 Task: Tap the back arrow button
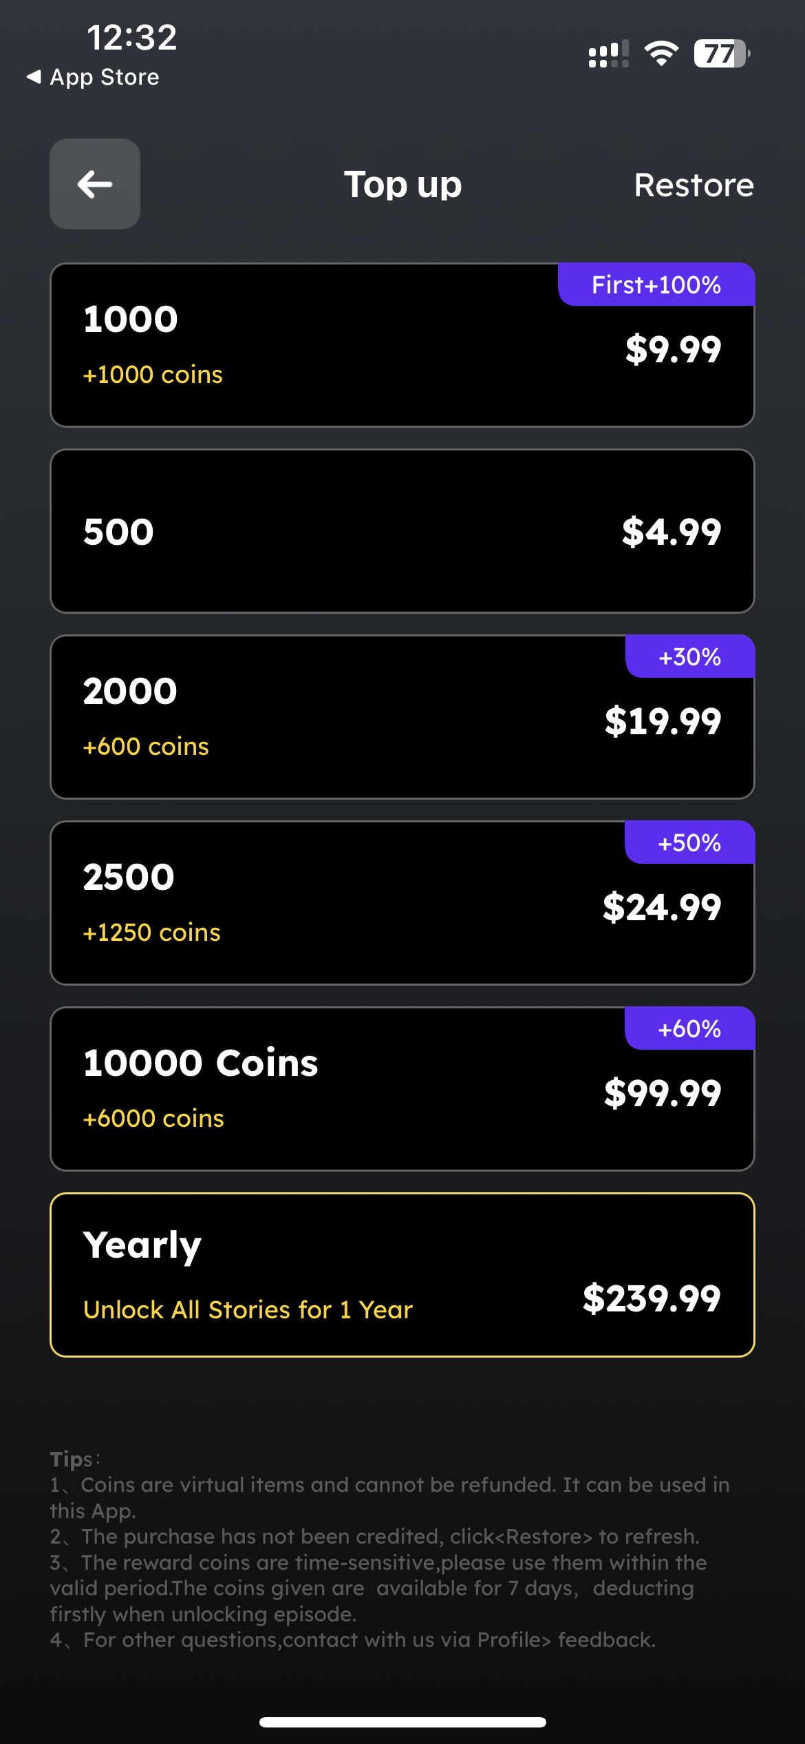pyautogui.click(x=95, y=184)
